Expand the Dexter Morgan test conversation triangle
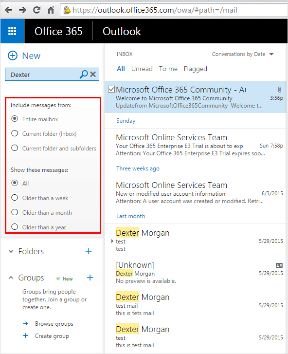The width and height of the screenshot is (288, 354). (112, 241)
